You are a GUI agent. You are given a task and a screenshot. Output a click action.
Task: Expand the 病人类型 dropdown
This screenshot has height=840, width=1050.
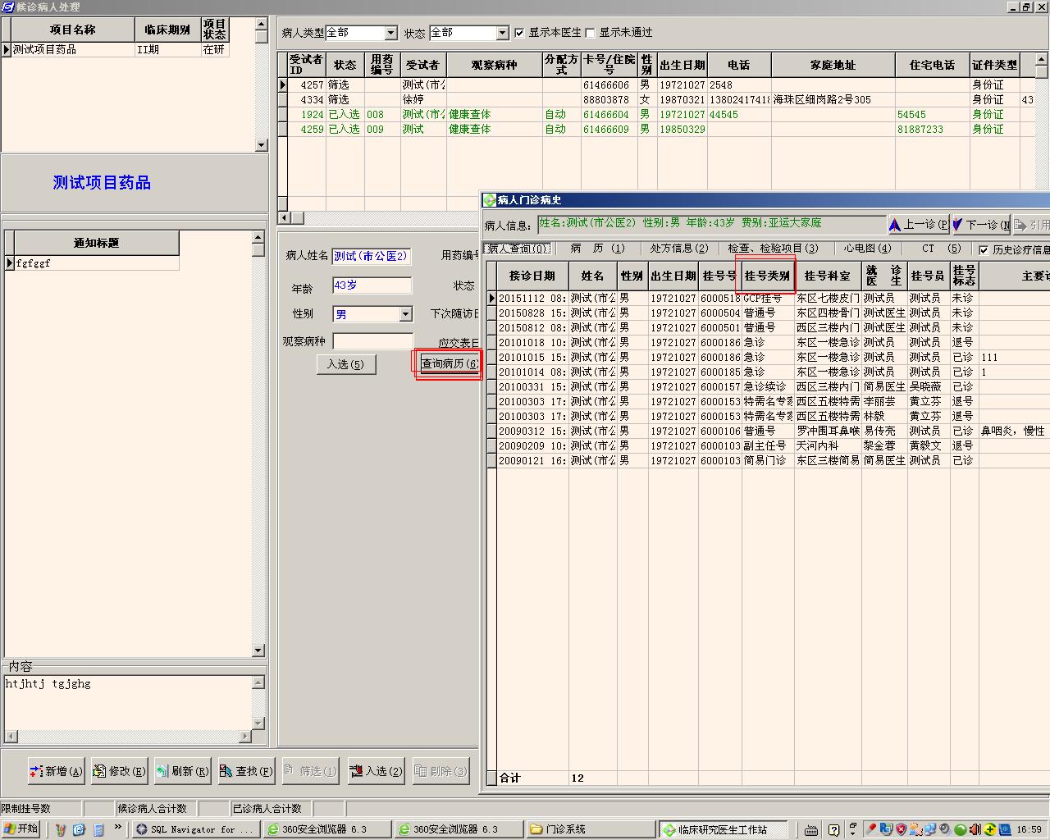pyautogui.click(x=390, y=33)
